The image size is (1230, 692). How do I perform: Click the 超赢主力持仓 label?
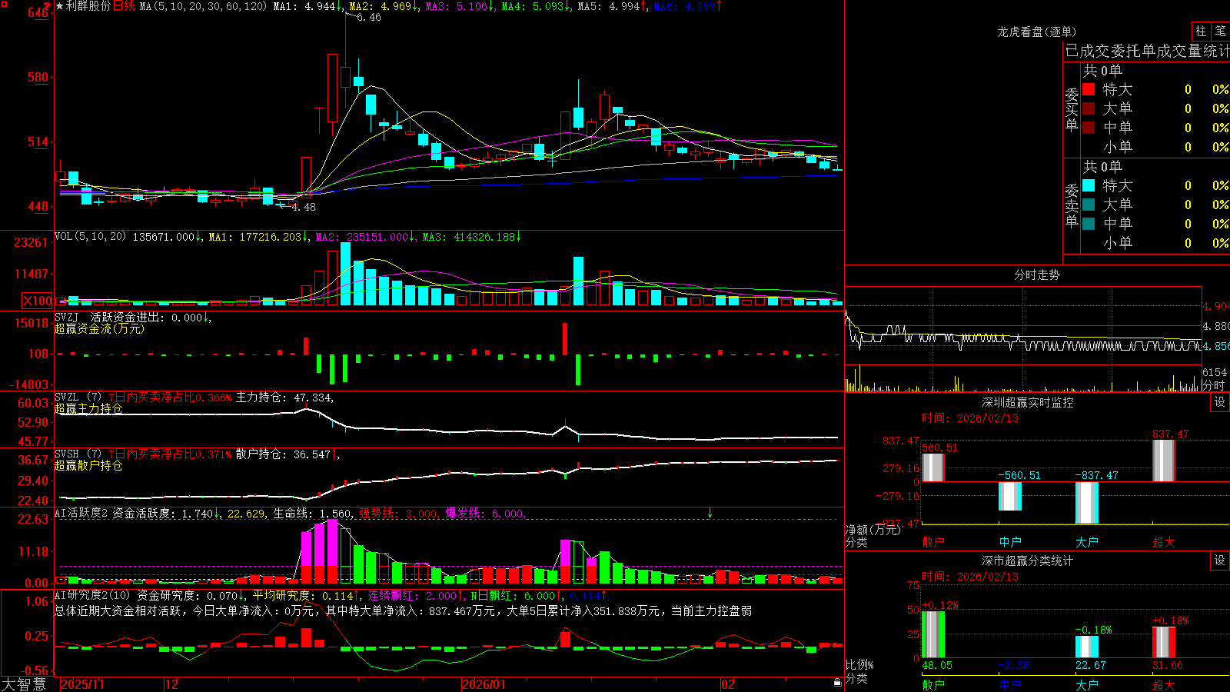[88, 408]
